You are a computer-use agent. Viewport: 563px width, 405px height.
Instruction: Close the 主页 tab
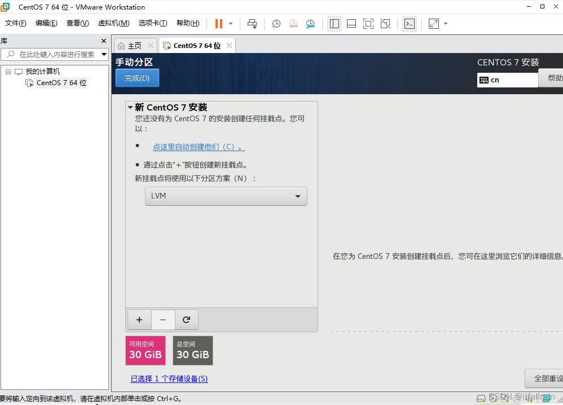tap(151, 45)
